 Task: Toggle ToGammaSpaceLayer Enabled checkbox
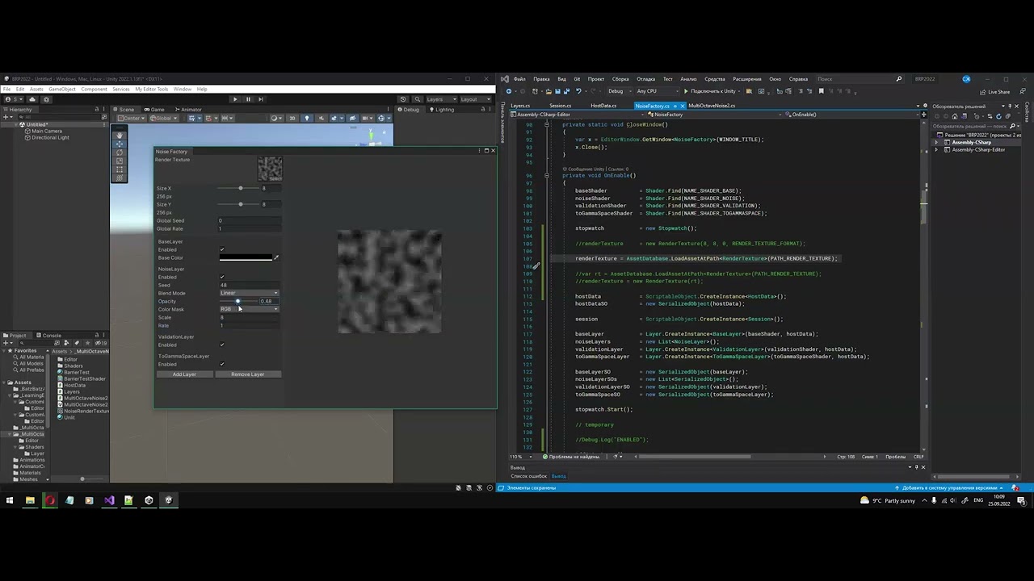coord(222,364)
